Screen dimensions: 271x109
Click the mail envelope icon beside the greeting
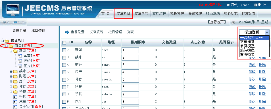point(228,5)
